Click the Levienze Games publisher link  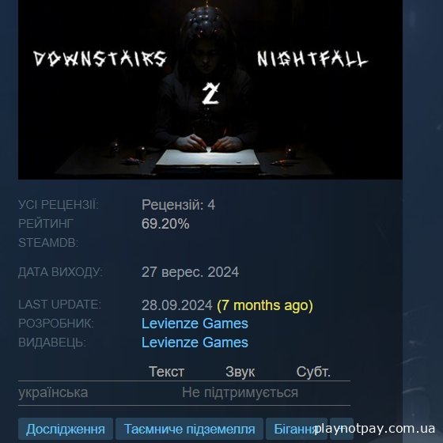point(195,343)
